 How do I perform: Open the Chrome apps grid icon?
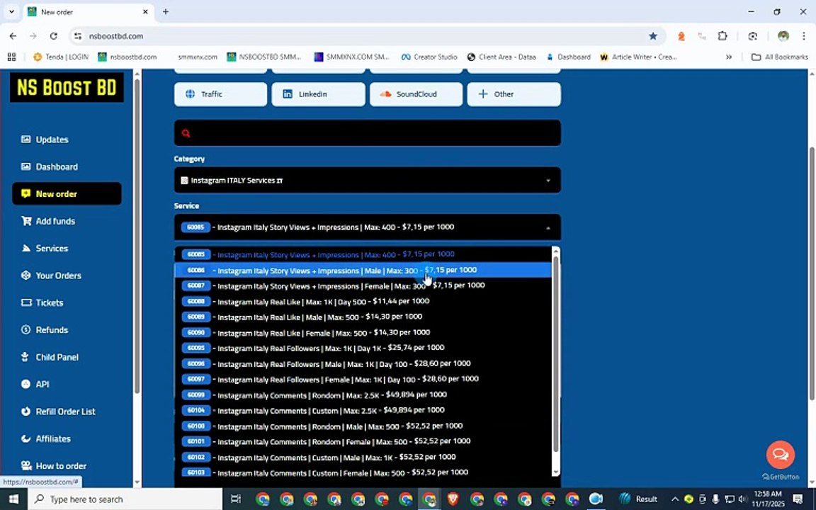(x=11, y=57)
